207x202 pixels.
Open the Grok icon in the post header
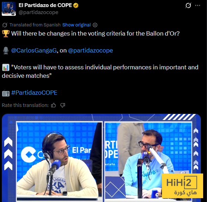tap(188, 5)
